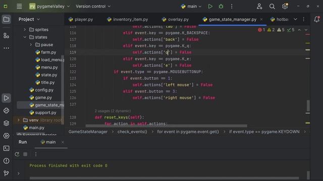Open support.py in project tree
Screen dimensions: 323x181
[43, 113]
